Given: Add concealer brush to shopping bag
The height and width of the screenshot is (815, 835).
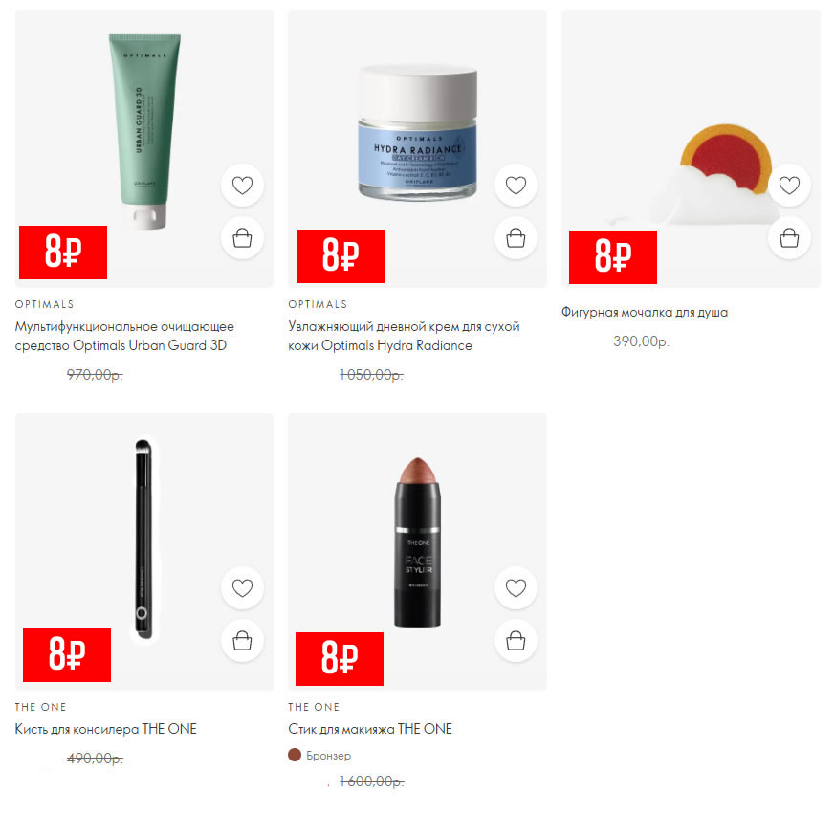Looking at the screenshot, I should pos(242,641).
